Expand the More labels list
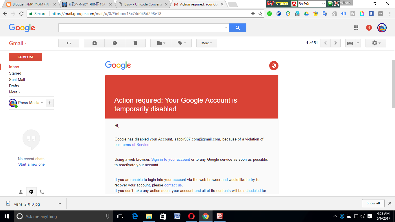The image size is (395, 222). click(14, 92)
